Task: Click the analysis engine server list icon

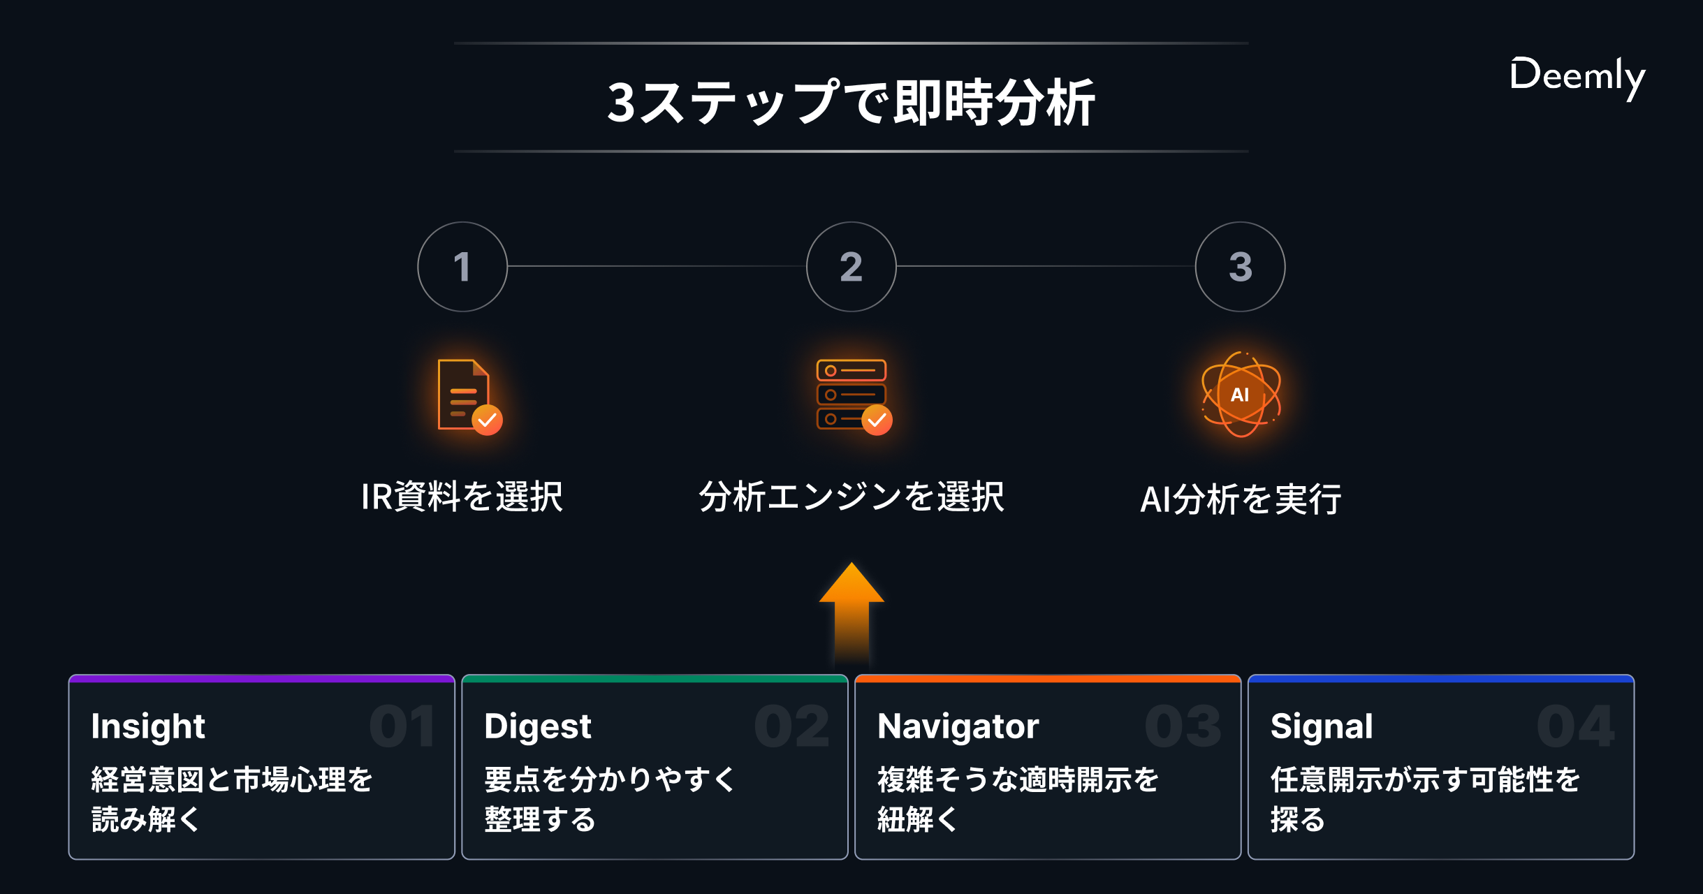Action: [x=854, y=397]
